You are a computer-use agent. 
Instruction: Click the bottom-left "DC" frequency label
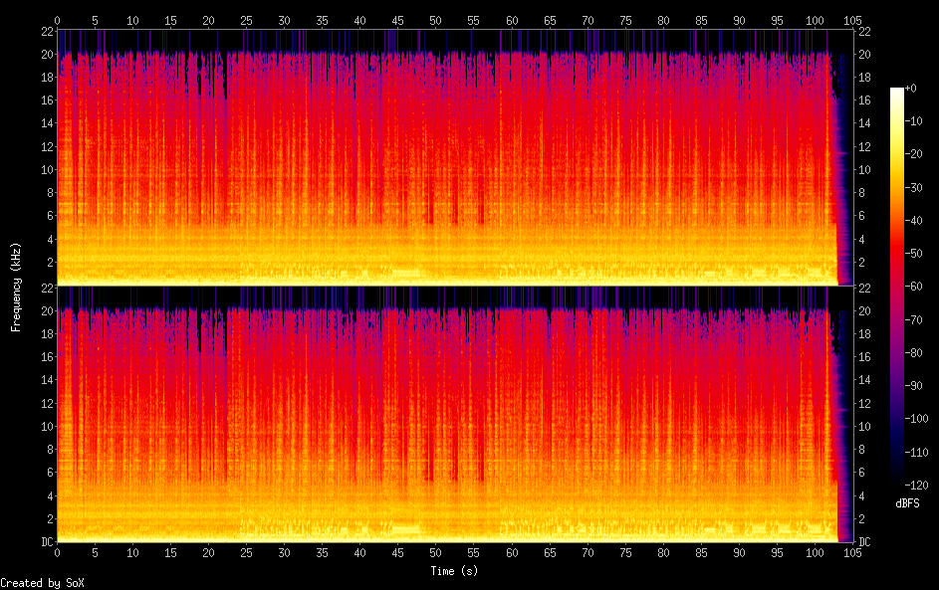coord(45,542)
